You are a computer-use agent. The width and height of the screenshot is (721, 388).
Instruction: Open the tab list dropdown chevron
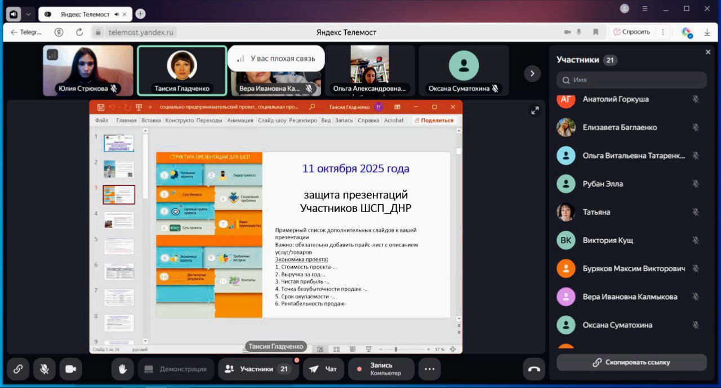point(29,14)
